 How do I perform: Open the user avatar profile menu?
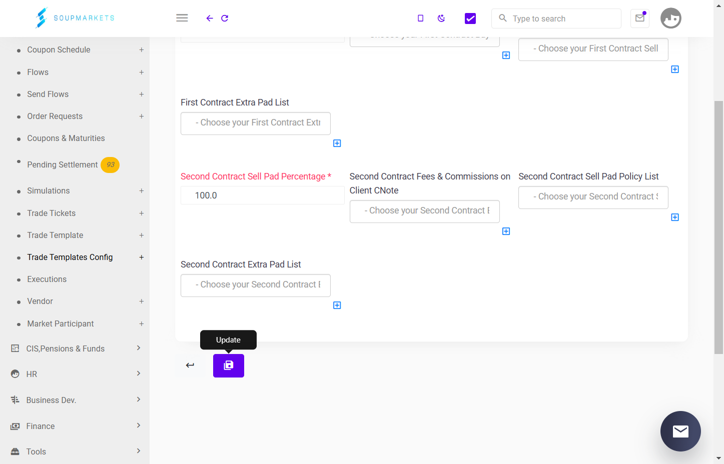671,18
